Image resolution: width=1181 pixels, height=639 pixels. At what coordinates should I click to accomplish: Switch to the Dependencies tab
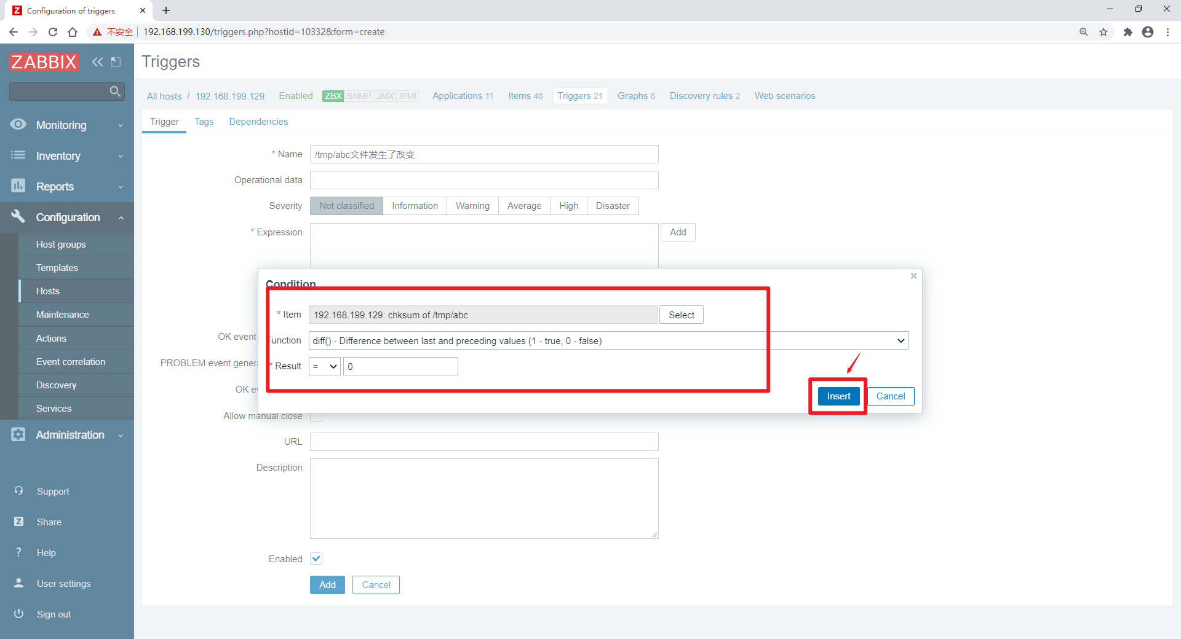pos(258,122)
